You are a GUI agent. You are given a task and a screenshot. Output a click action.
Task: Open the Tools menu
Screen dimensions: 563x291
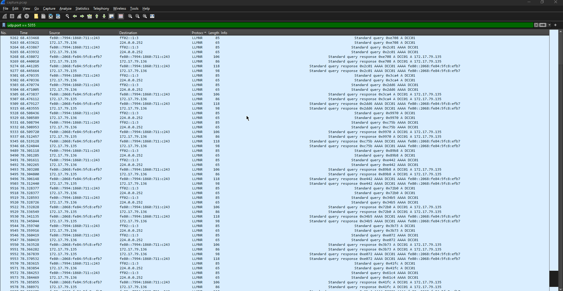[x=134, y=9]
